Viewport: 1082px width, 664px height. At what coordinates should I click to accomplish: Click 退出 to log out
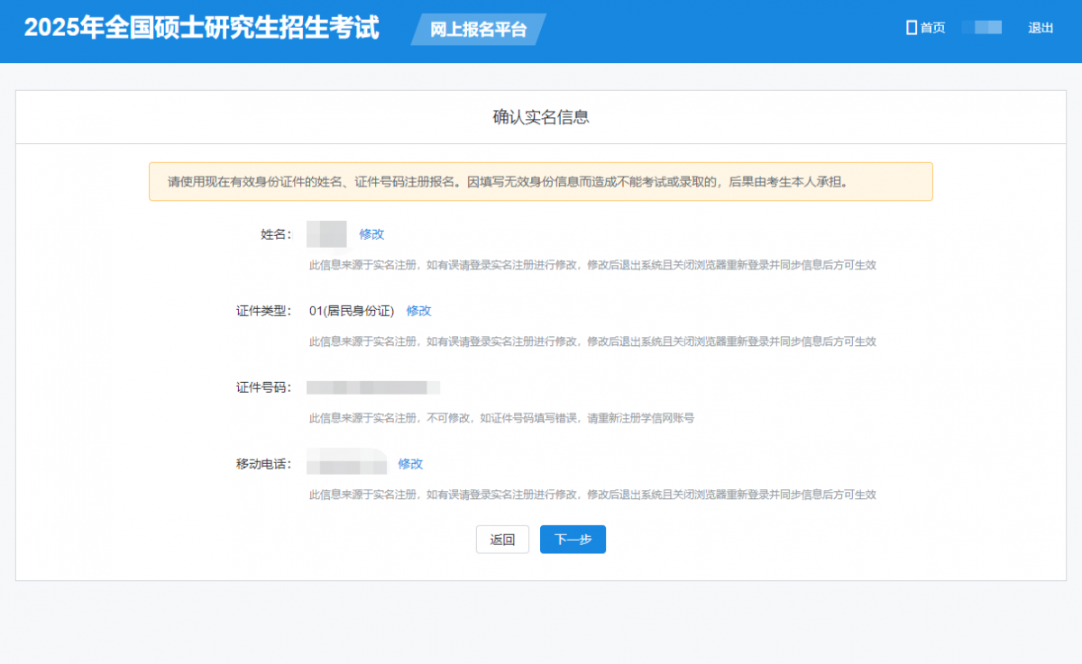(1041, 28)
